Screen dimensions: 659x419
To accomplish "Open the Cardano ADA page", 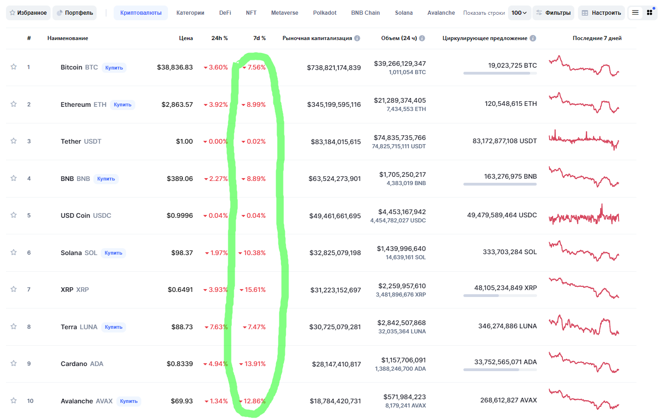I will tap(82, 364).
